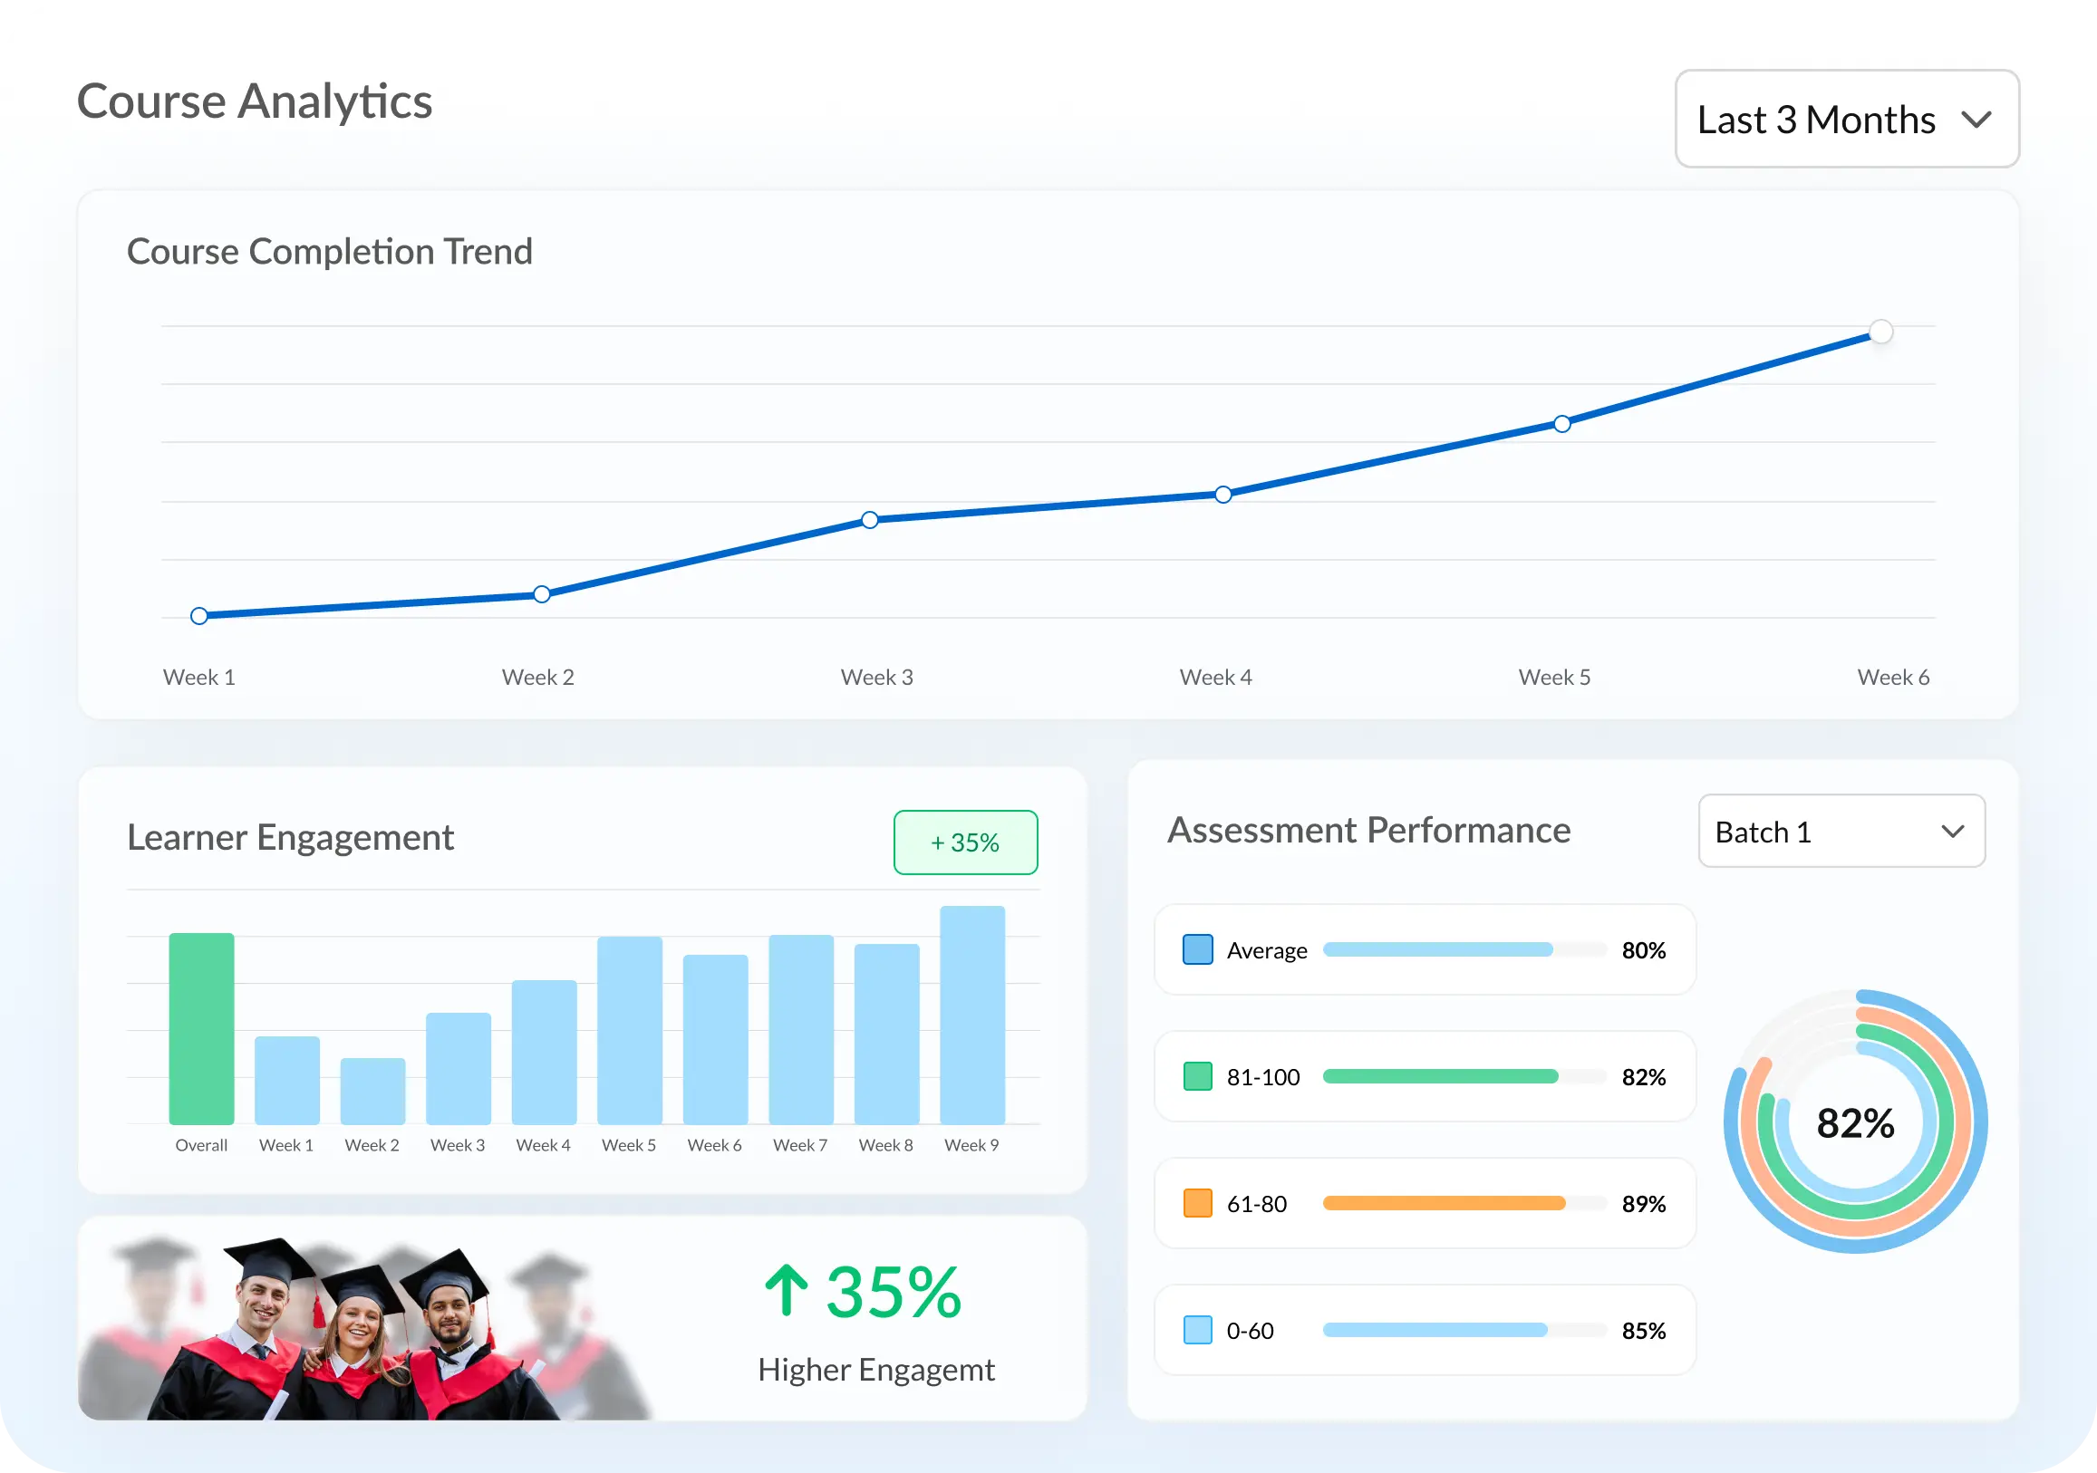Click the +35% engagement badge

964,842
